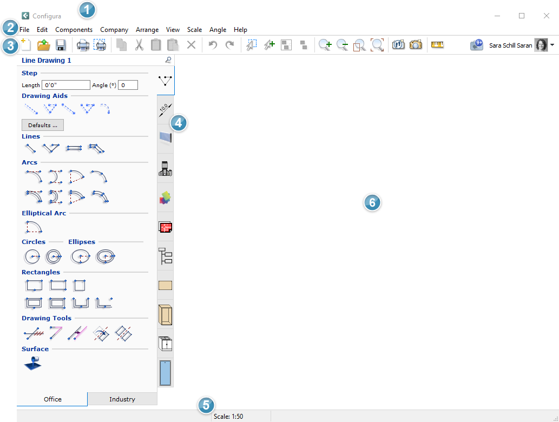Expand the user account dropdown arrow
Viewport: 559px width, 422px height.
coord(552,45)
